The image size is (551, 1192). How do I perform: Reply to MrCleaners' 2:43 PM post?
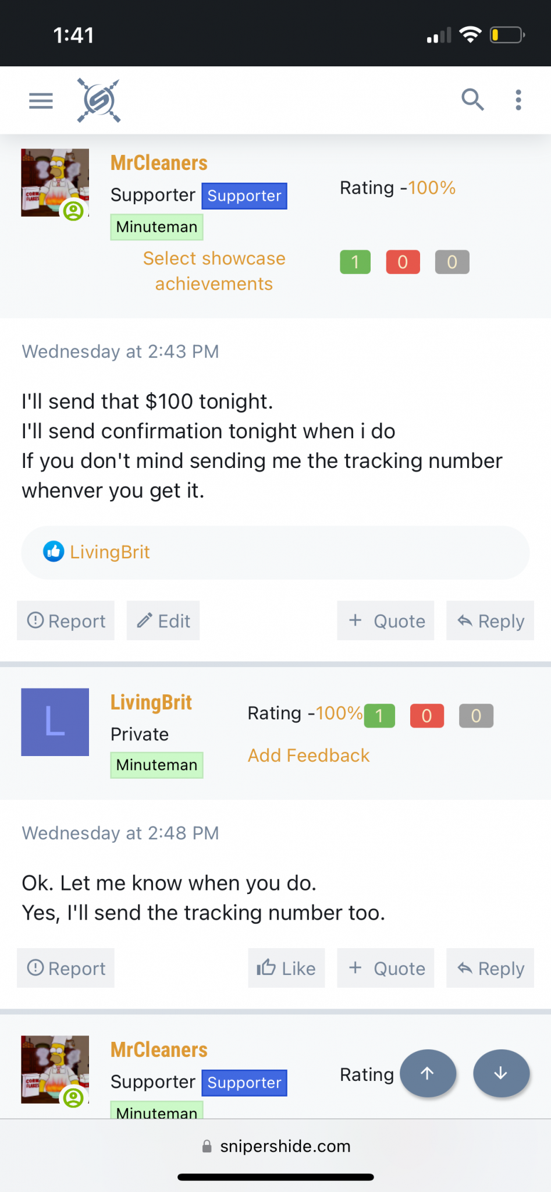click(490, 621)
